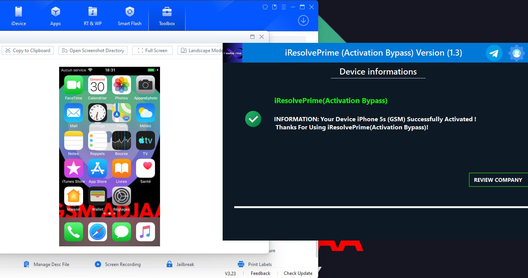Image resolution: width=528 pixels, height=278 pixels.
Task: Open the iResolvePrime settings gear
Action: [517, 53]
